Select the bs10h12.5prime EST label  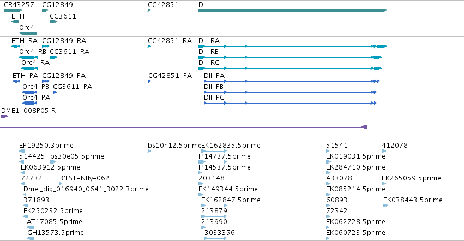click(x=174, y=146)
